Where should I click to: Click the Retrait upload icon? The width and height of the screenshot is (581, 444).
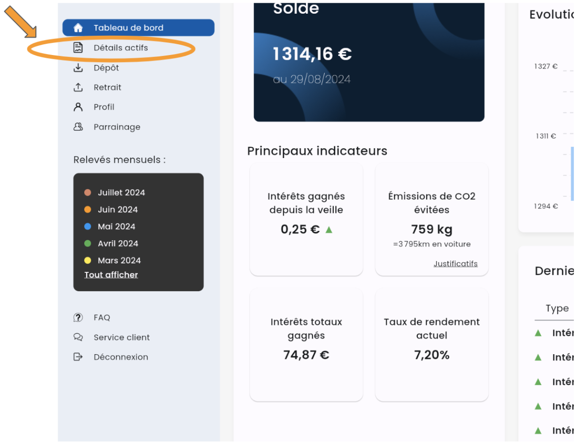pyautogui.click(x=78, y=87)
